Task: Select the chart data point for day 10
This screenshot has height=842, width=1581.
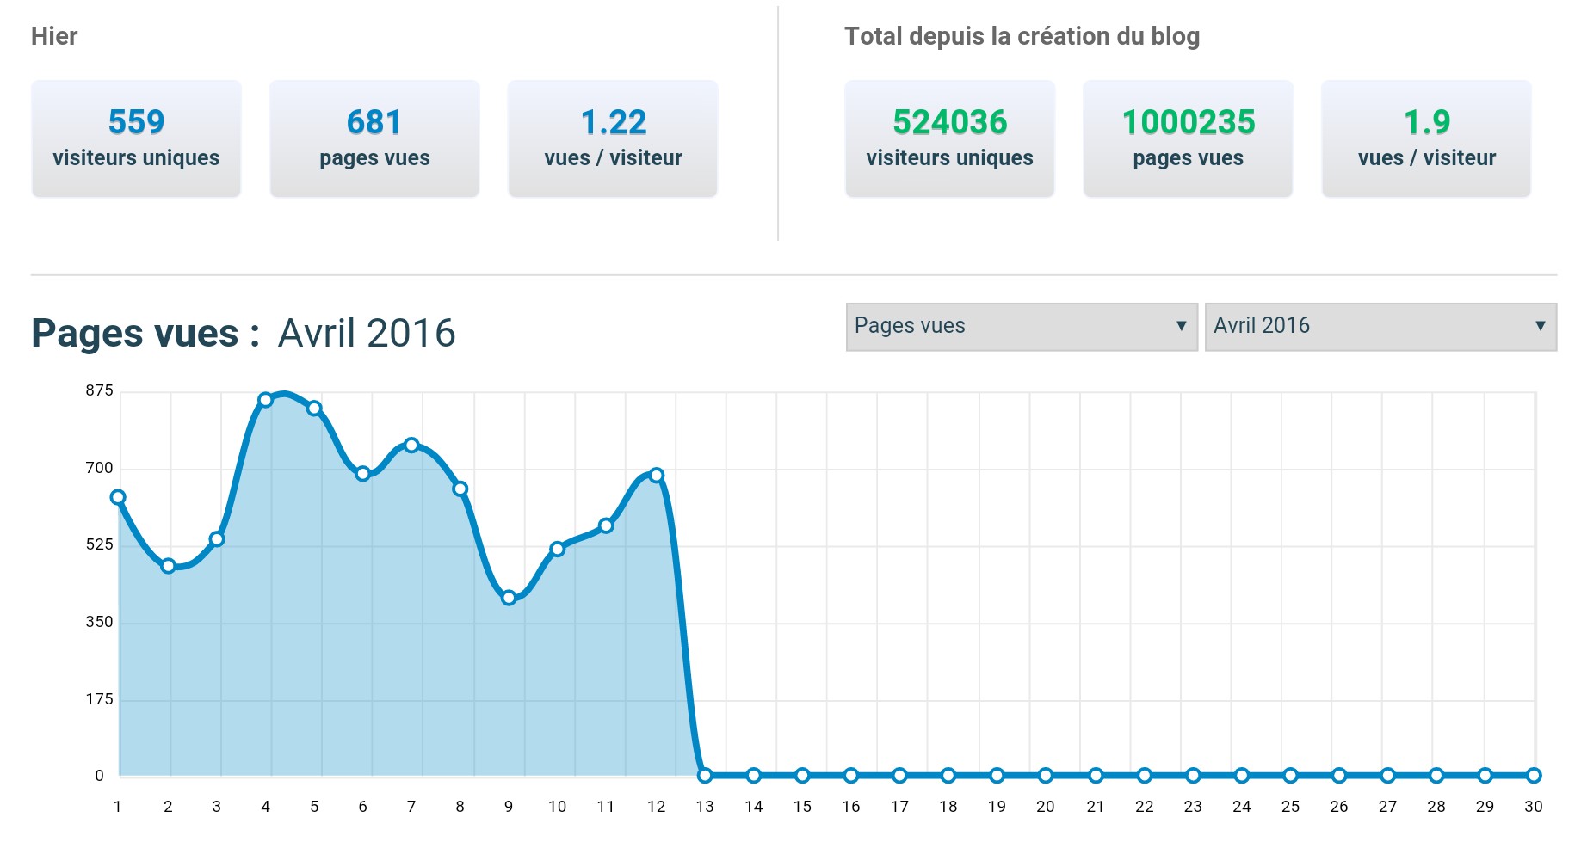Action: click(x=557, y=549)
